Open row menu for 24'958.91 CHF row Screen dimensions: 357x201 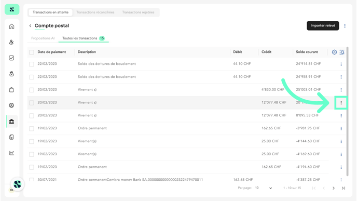tap(341, 77)
